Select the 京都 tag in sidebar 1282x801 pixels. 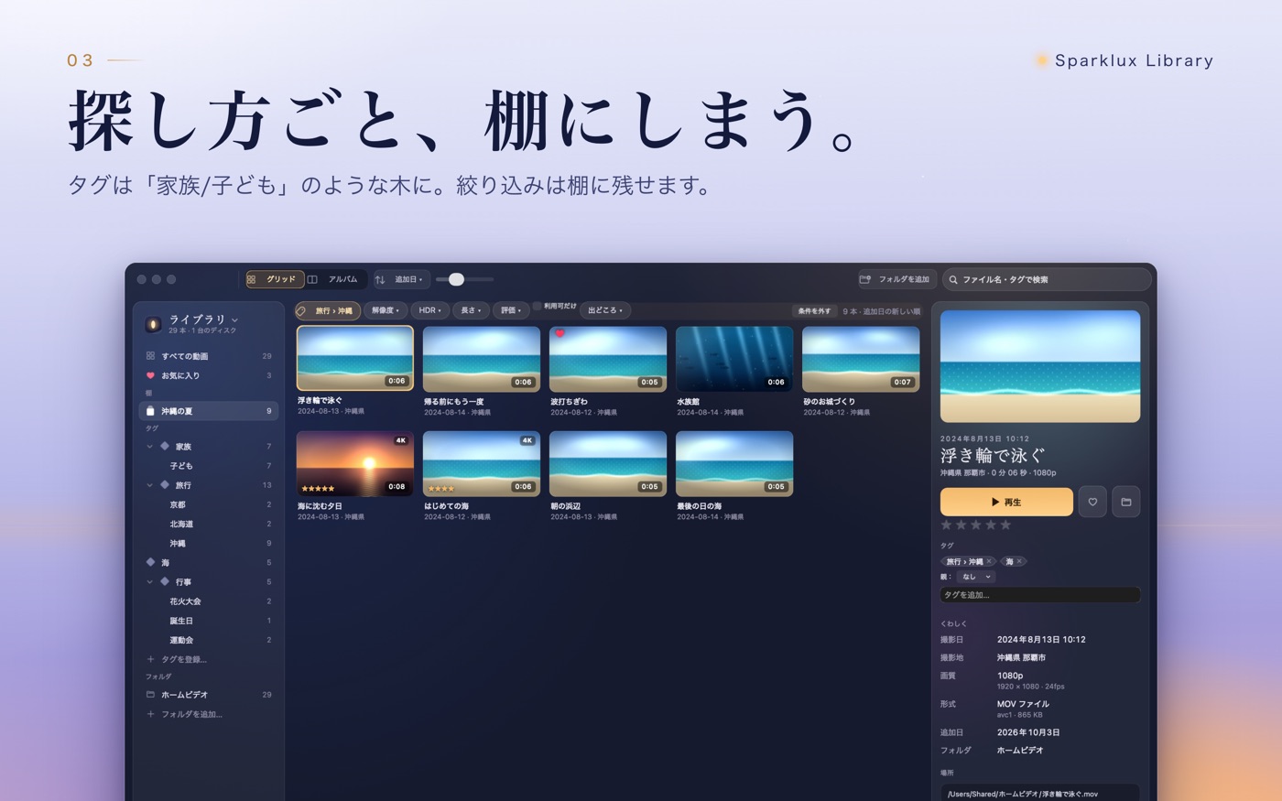178,505
